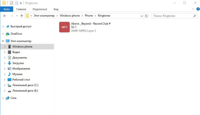
Task: Expand the Рабочий стол tree node
Action: 5,80
